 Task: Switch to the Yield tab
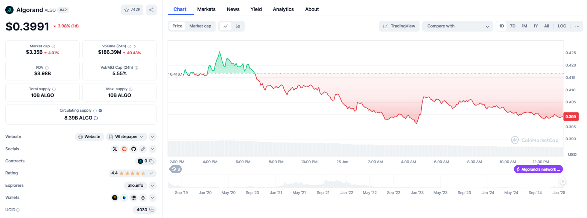pyautogui.click(x=256, y=9)
